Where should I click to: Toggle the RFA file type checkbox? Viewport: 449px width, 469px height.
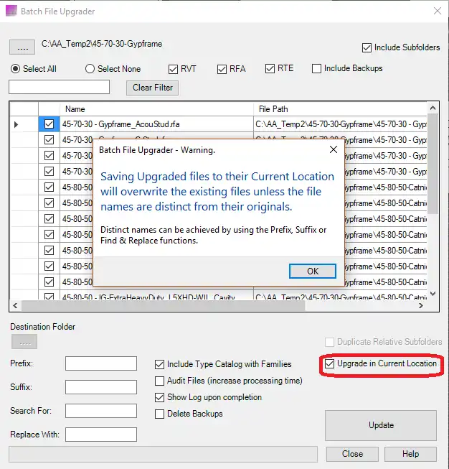(x=222, y=69)
